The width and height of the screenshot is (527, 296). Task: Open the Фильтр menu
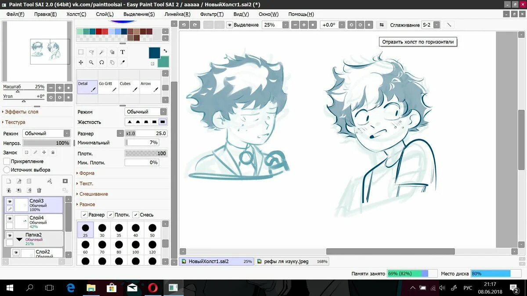click(x=212, y=14)
